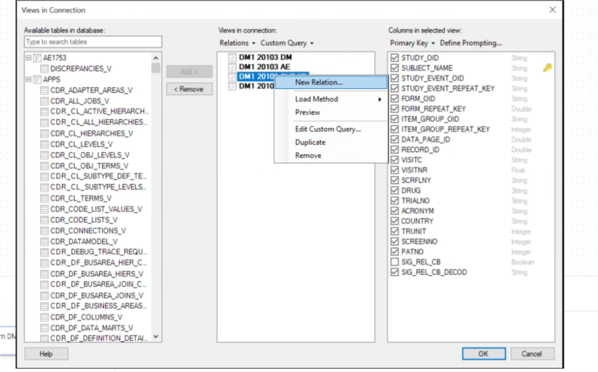The height and width of the screenshot is (372, 598).
Task: Focus the table search input field
Action: coord(93,42)
